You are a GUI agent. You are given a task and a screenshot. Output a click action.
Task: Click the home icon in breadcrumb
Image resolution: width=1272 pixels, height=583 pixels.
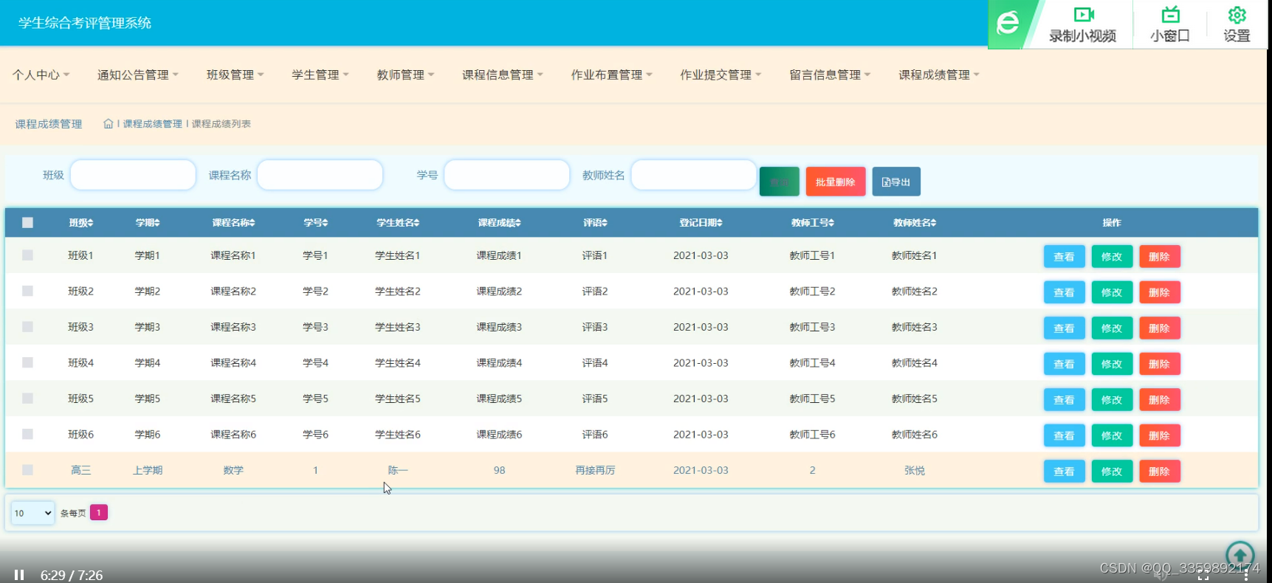pos(108,124)
